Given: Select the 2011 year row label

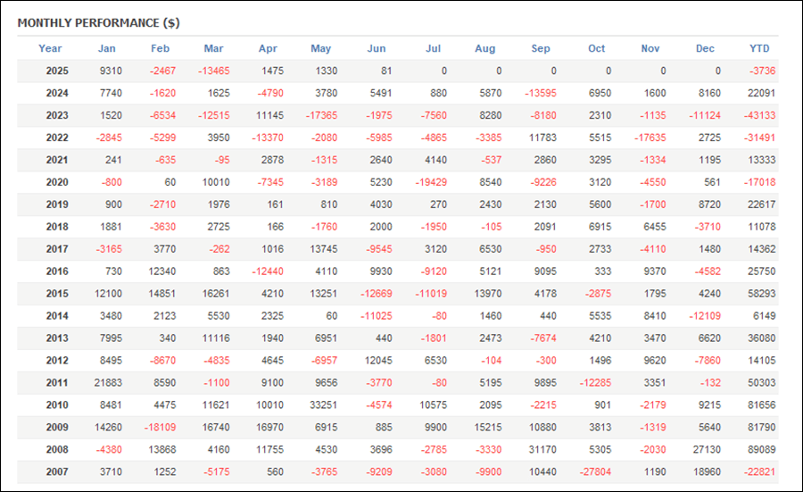Looking at the screenshot, I should [57, 383].
